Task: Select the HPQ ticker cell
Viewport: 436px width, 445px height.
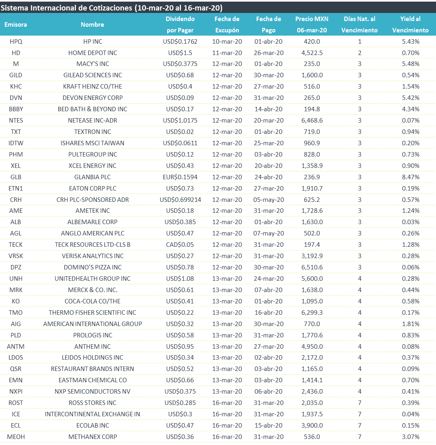Action: [x=16, y=41]
